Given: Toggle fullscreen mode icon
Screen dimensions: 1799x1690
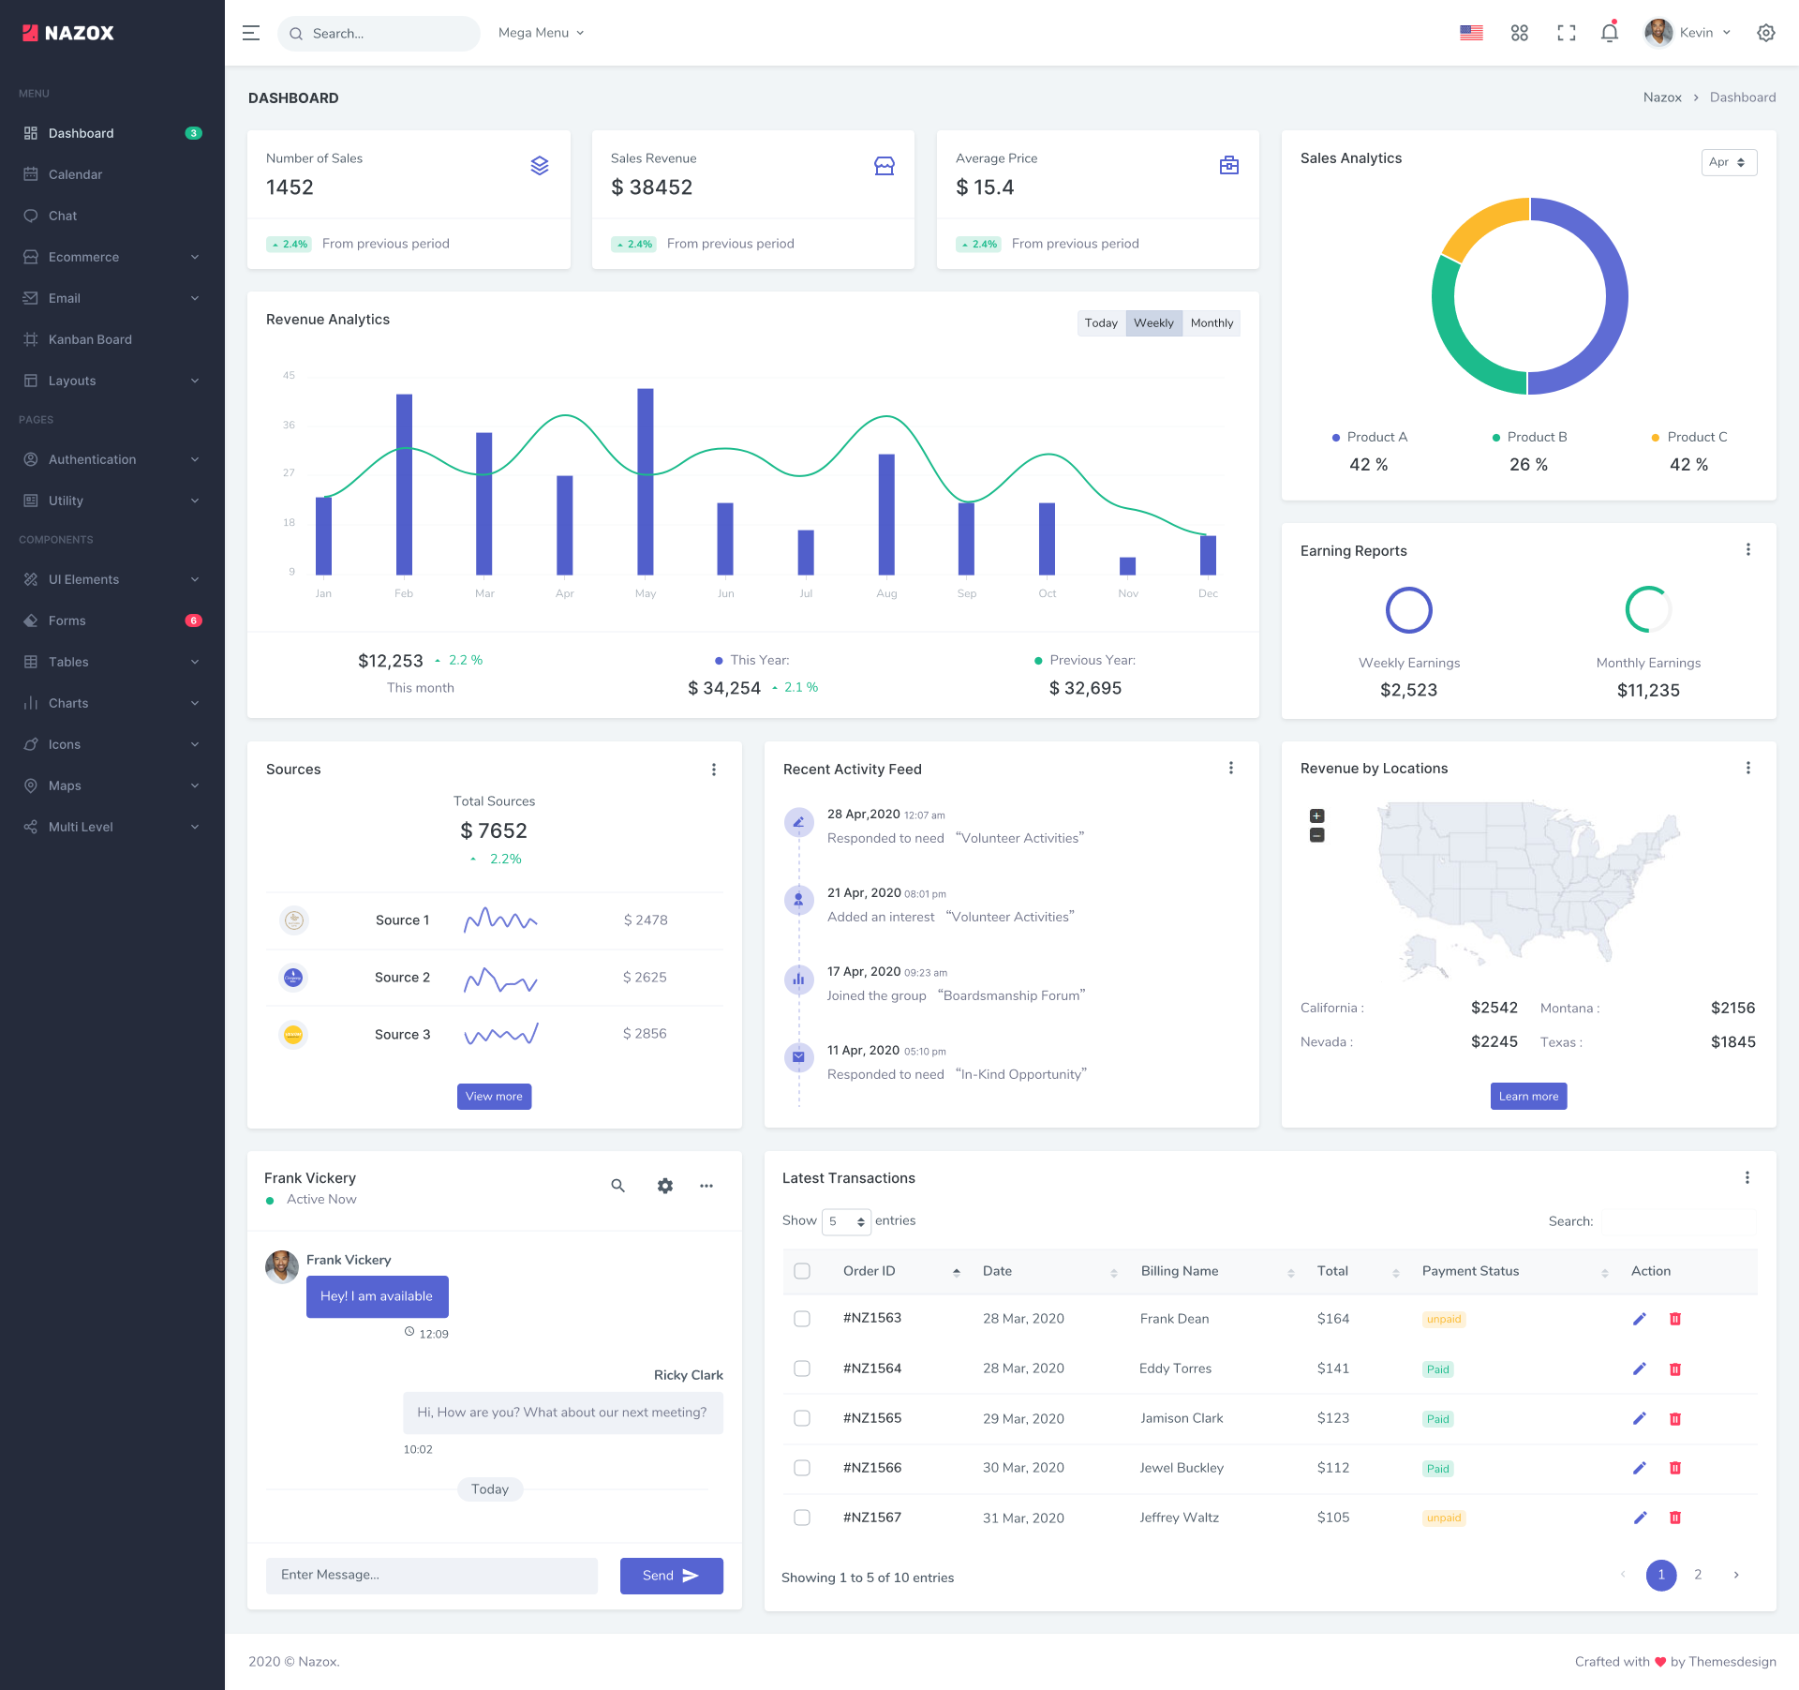Looking at the screenshot, I should pos(1567,33).
